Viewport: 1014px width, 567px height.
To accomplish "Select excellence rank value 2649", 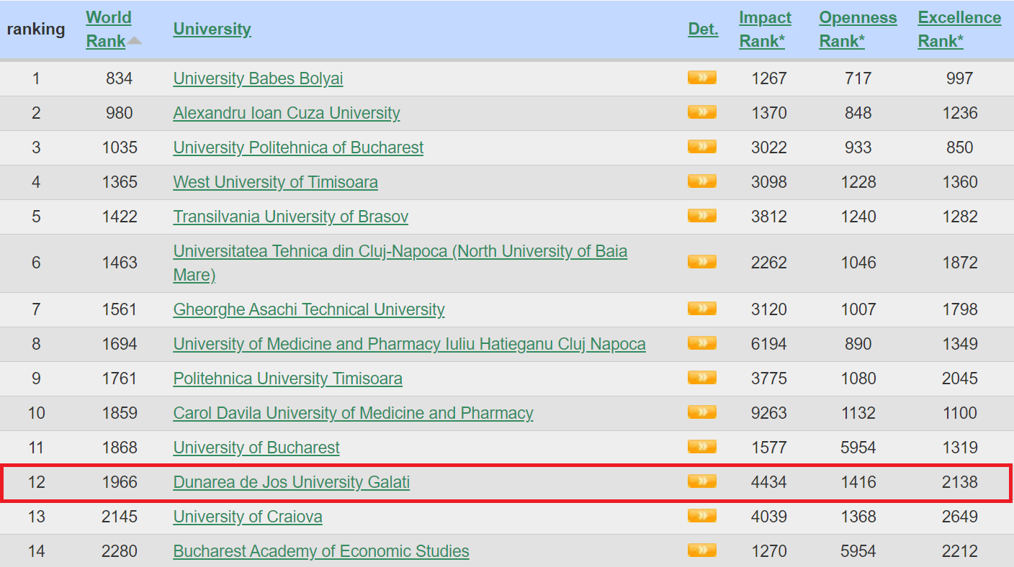I will (x=960, y=517).
